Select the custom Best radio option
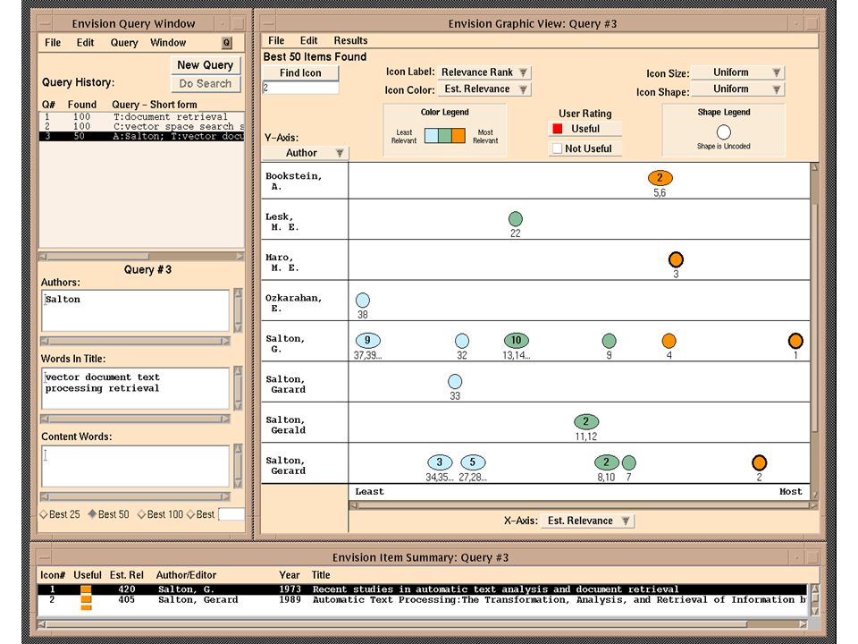This screenshot has width=858, height=644. click(x=201, y=514)
